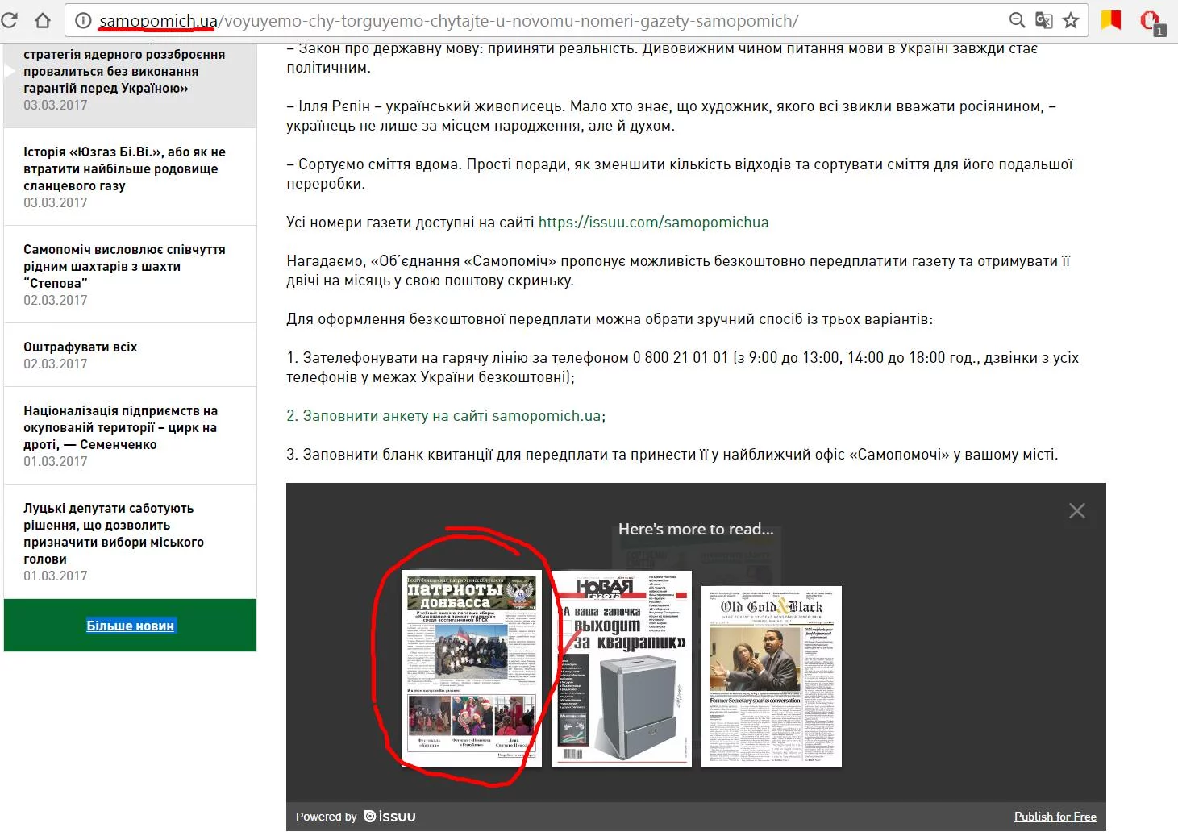The image size is (1178, 836).
Task: Open the 'Патриоты Донбасса' newspaper thumbnail
Action: tap(472, 669)
